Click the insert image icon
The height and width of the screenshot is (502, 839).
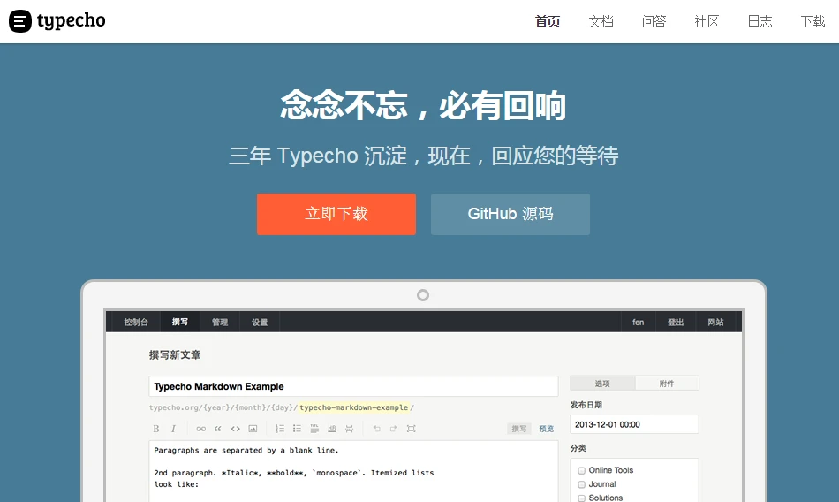pyautogui.click(x=253, y=429)
